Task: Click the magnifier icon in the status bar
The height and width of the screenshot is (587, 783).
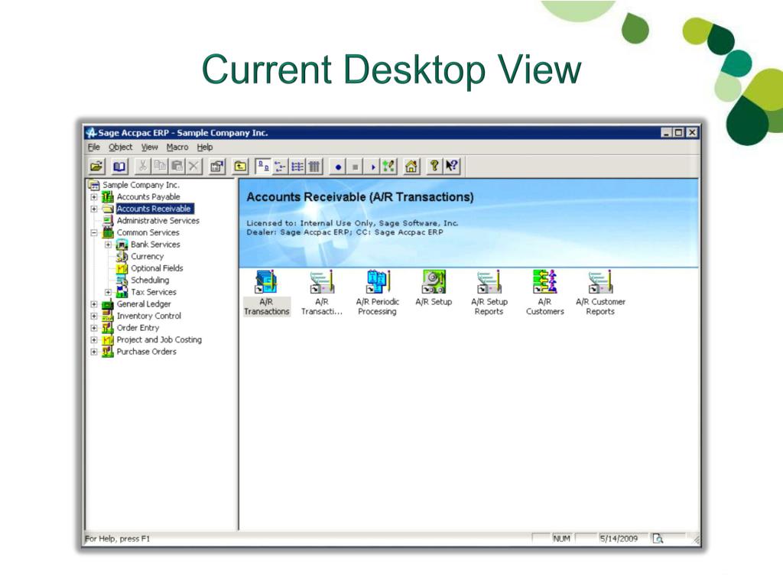Action: click(658, 539)
